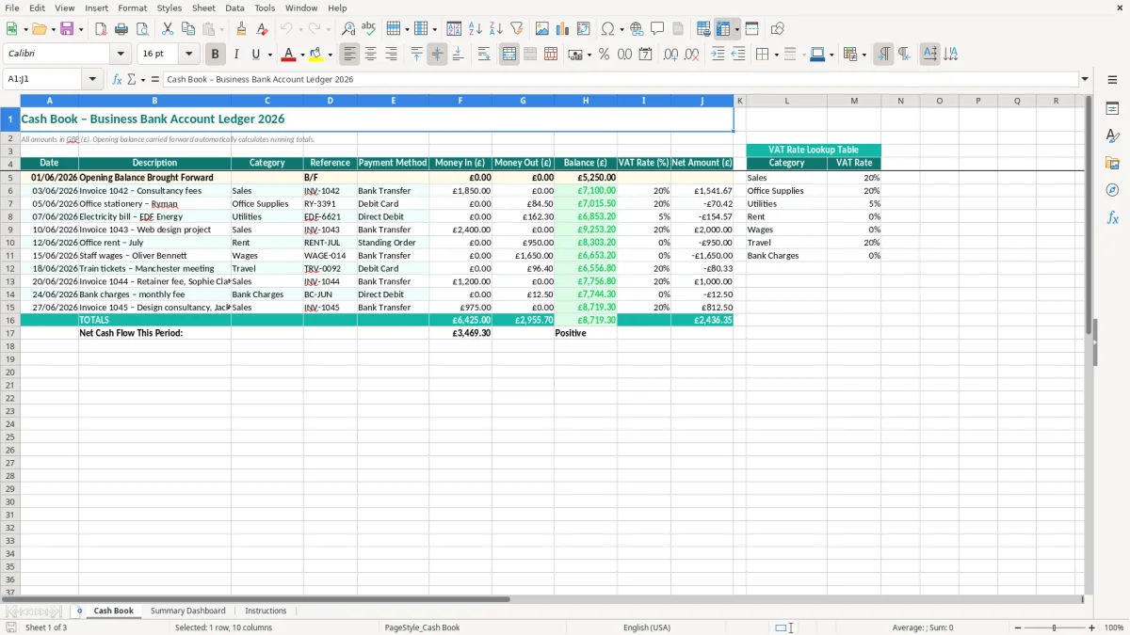The width and height of the screenshot is (1130, 635).
Task: Run the spelling check
Action: (369, 29)
